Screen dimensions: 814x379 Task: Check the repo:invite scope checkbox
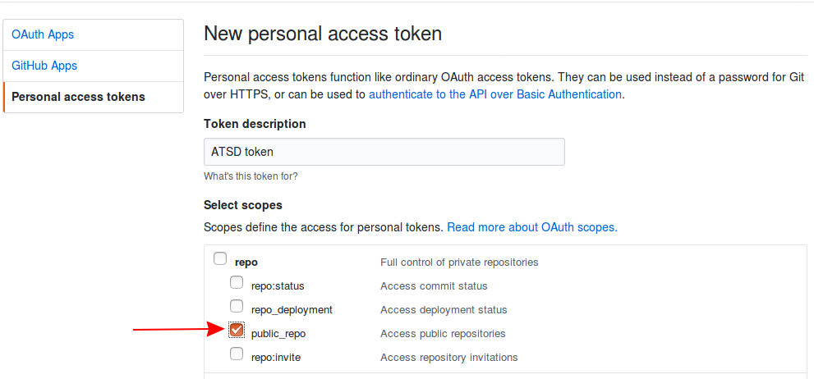[x=237, y=354]
